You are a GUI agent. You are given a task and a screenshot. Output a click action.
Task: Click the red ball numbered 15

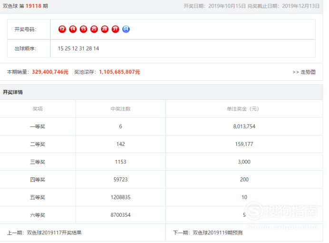[84, 29]
